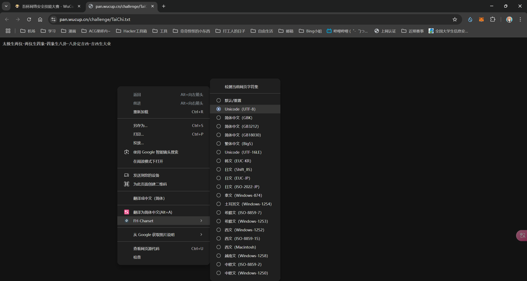Select 查看网页源代码
The height and width of the screenshot is (281, 527).
point(163,249)
